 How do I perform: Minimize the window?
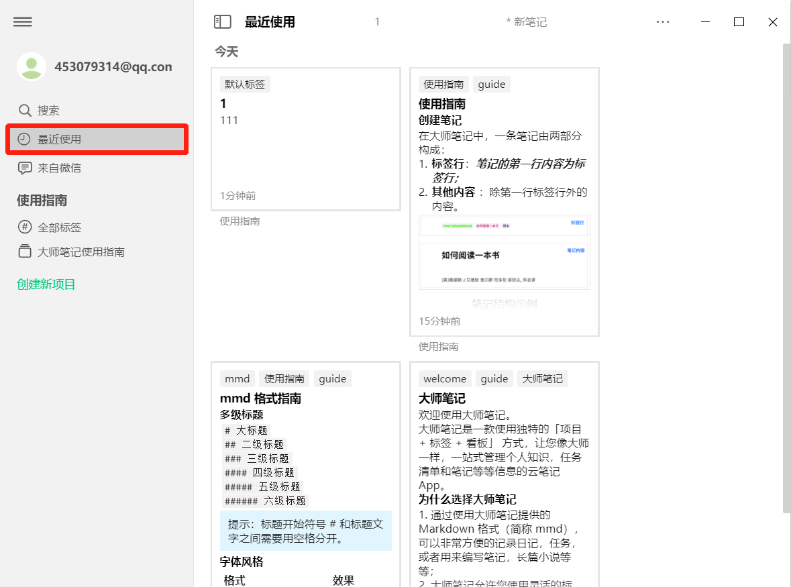(x=705, y=21)
